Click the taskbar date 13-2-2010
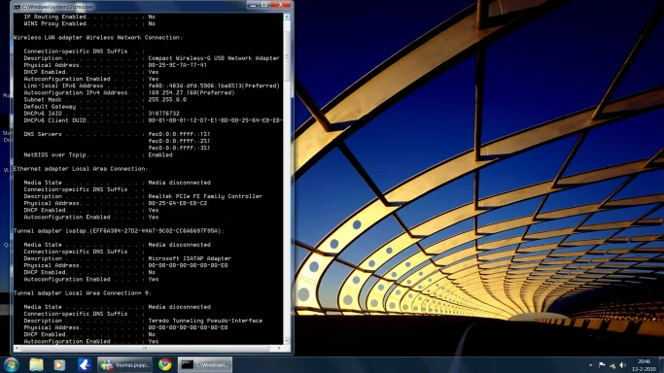The image size is (664, 373). pos(645,369)
